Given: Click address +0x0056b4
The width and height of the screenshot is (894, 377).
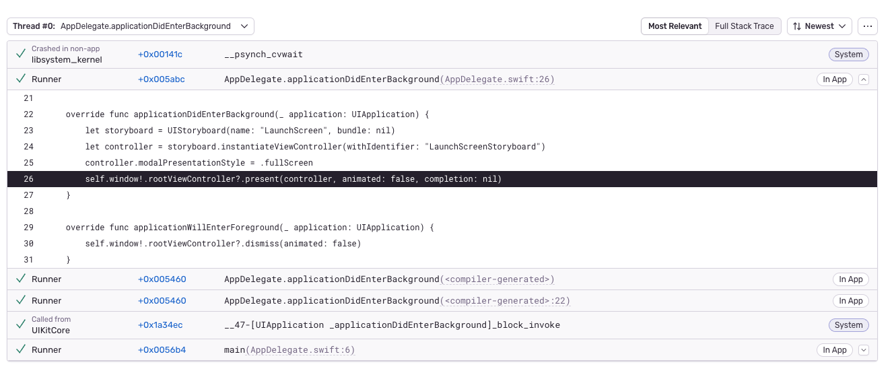Looking at the screenshot, I should [x=162, y=350].
